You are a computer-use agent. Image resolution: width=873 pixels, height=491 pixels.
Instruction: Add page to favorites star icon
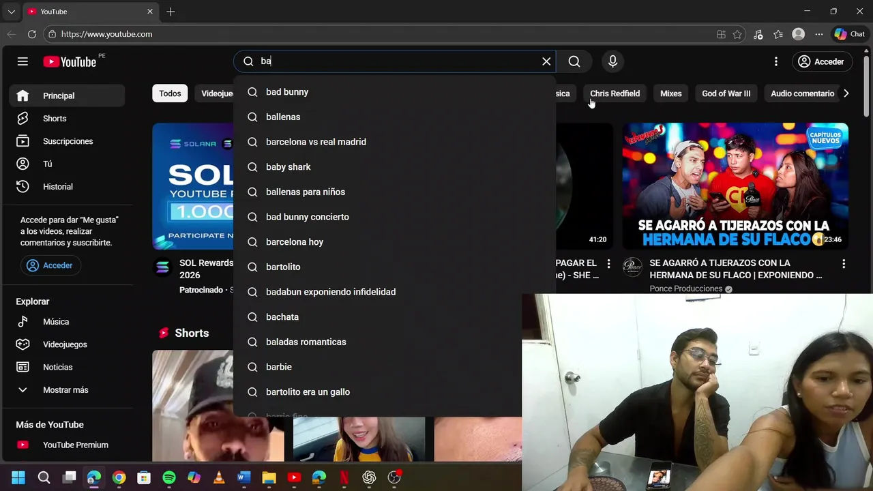pos(737,34)
